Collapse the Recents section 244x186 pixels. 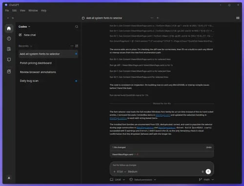tap(25, 46)
